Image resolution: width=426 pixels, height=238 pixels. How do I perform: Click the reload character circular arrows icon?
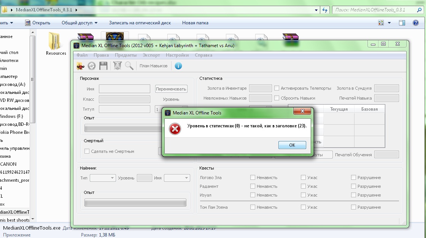pos(92,66)
